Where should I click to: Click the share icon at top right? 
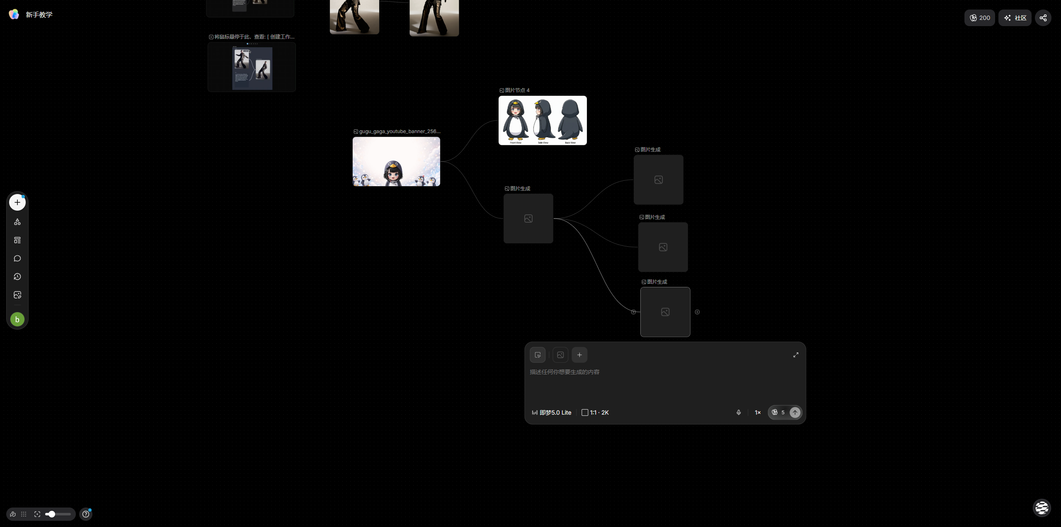tap(1043, 18)
